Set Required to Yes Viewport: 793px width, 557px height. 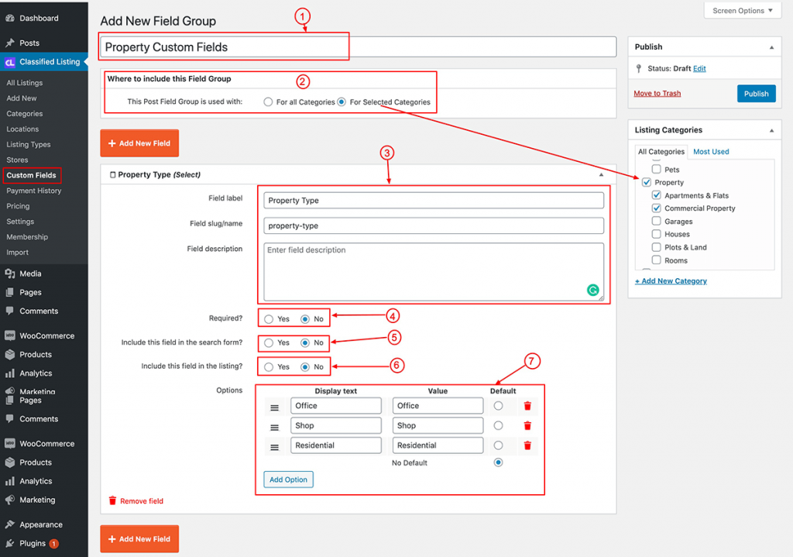pos(269,319)
